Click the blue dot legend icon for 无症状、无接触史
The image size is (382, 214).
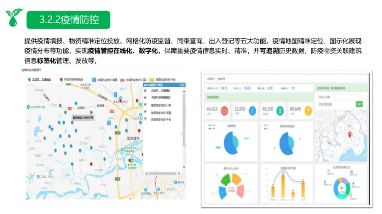[29, 80]
